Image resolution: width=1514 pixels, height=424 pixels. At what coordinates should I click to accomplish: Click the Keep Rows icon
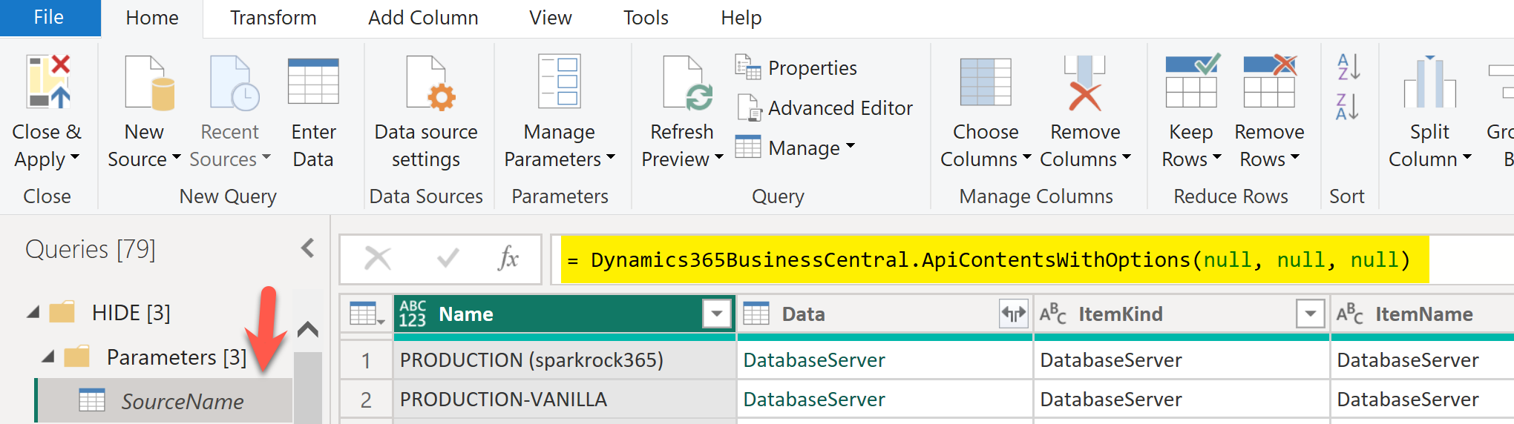1192,80
